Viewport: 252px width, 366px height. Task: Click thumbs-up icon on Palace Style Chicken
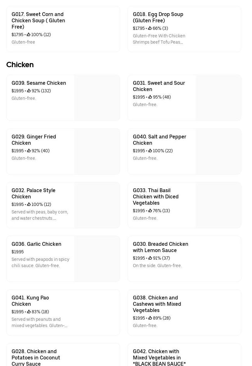29,204
